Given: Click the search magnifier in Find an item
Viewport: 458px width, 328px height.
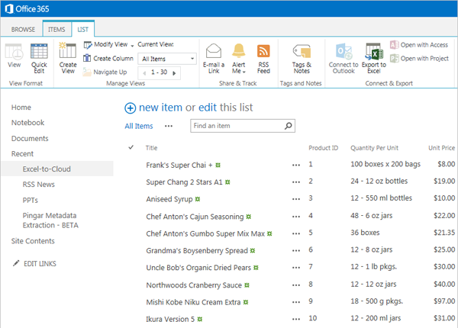Looking at the screenshot, I should pos(287,126).
